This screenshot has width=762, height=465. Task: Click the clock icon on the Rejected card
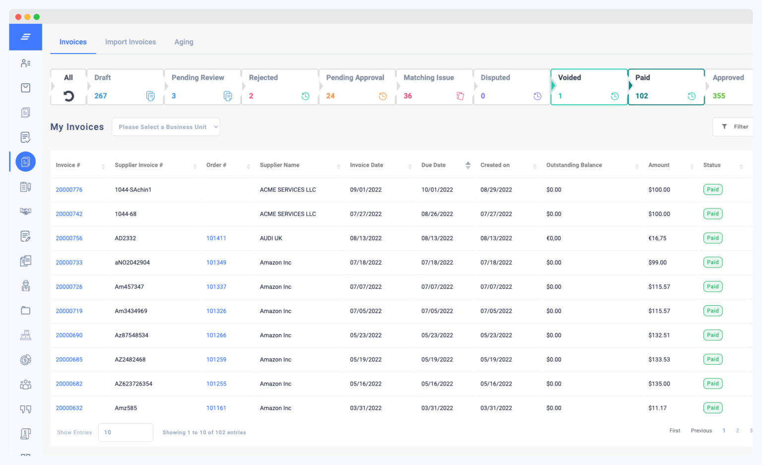coord(305,96)
